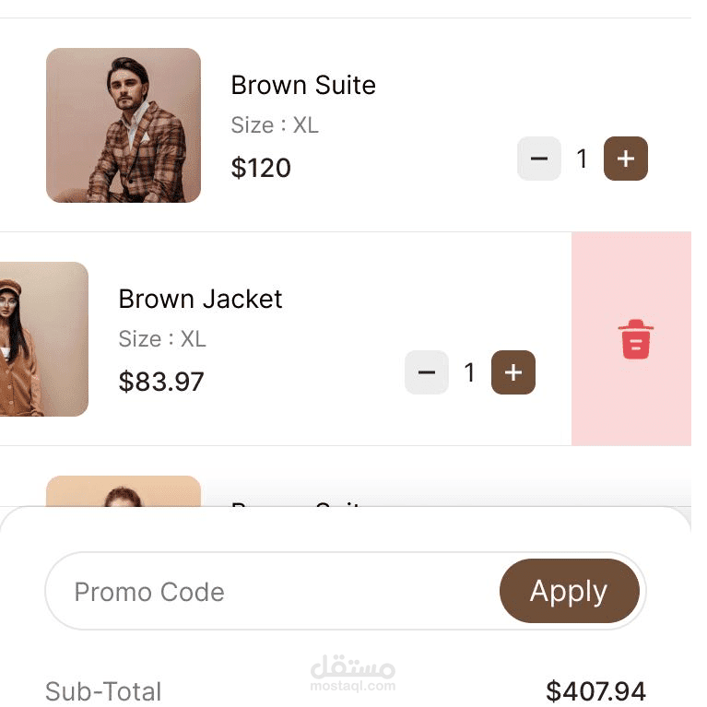
Task: Open the Brown Suite product photo
Action: (x=124, y=125)
